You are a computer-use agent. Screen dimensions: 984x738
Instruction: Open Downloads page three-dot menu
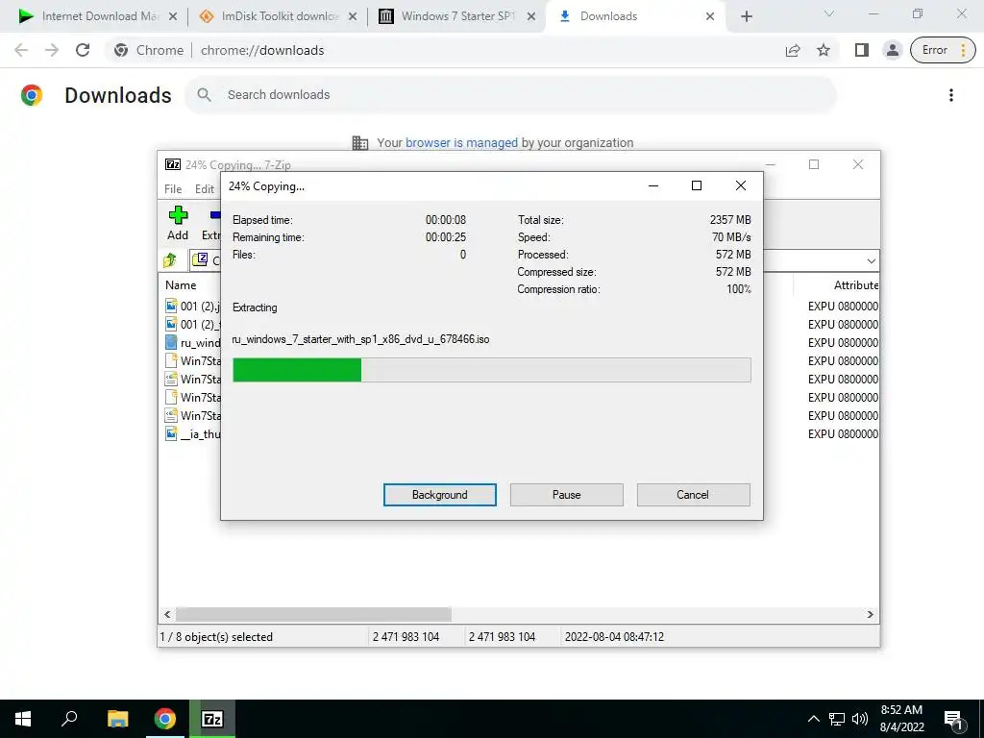pyautogui.click(x=950, y=95)
